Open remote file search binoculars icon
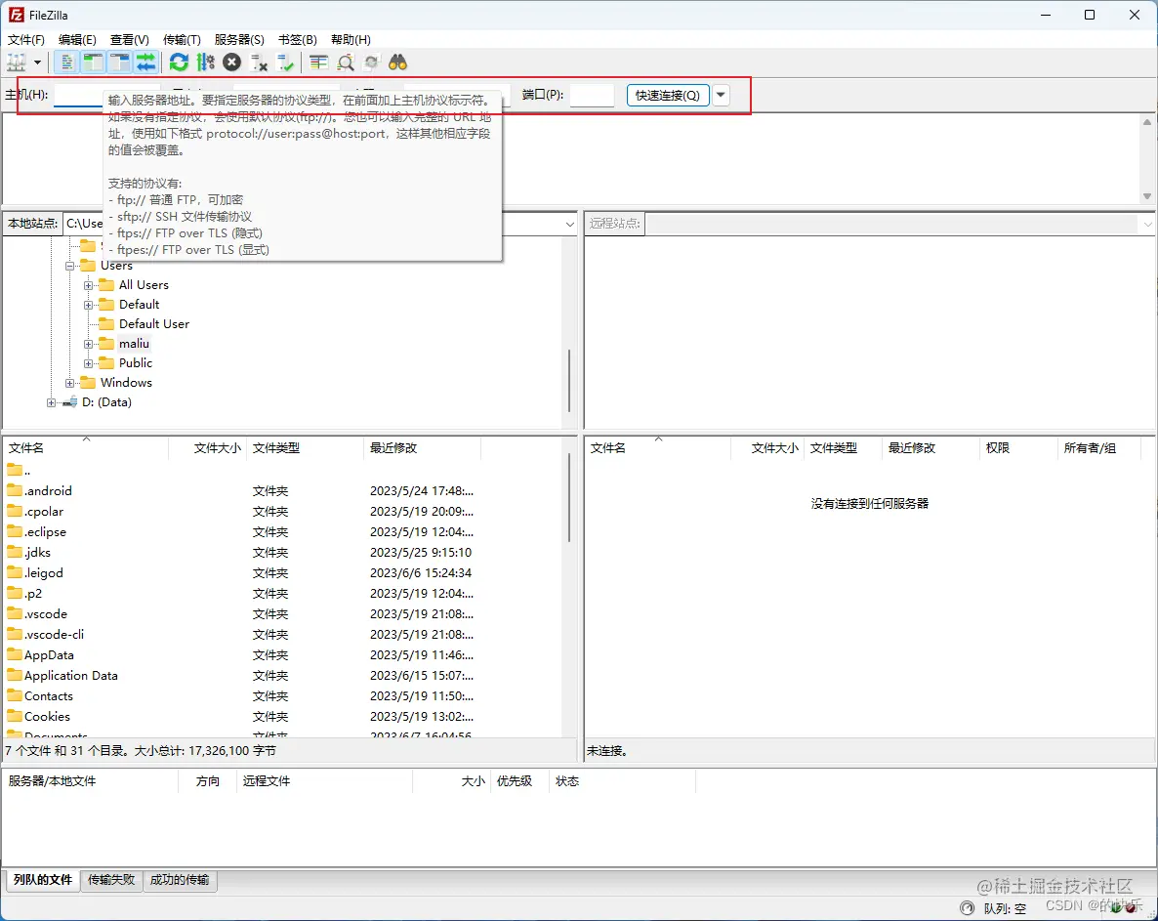The width and height of the screenshot is (1158, 921). pos(398,63)
